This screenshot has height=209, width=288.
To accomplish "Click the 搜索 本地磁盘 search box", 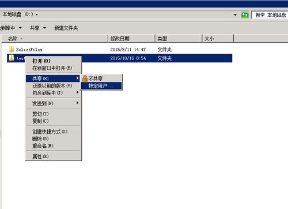I will tap(270, 15).
